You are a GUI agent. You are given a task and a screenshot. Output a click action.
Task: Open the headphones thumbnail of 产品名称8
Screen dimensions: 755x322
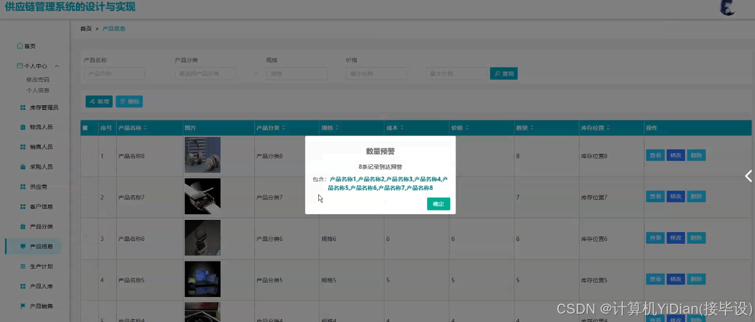(x=202, y=155)
